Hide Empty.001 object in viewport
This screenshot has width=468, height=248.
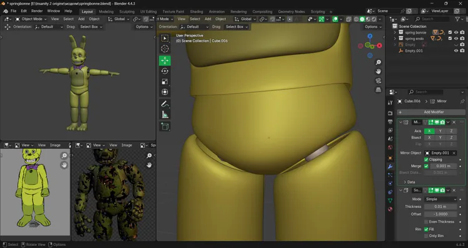click(x=456, y=50)
